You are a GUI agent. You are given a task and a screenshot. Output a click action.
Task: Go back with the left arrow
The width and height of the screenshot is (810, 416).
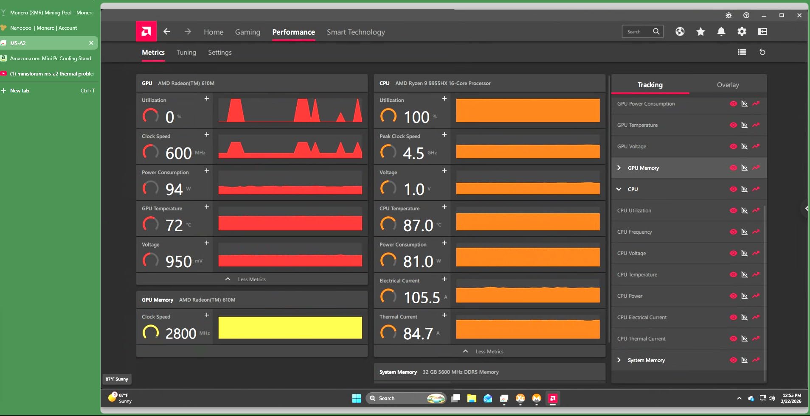pos(167,32)
